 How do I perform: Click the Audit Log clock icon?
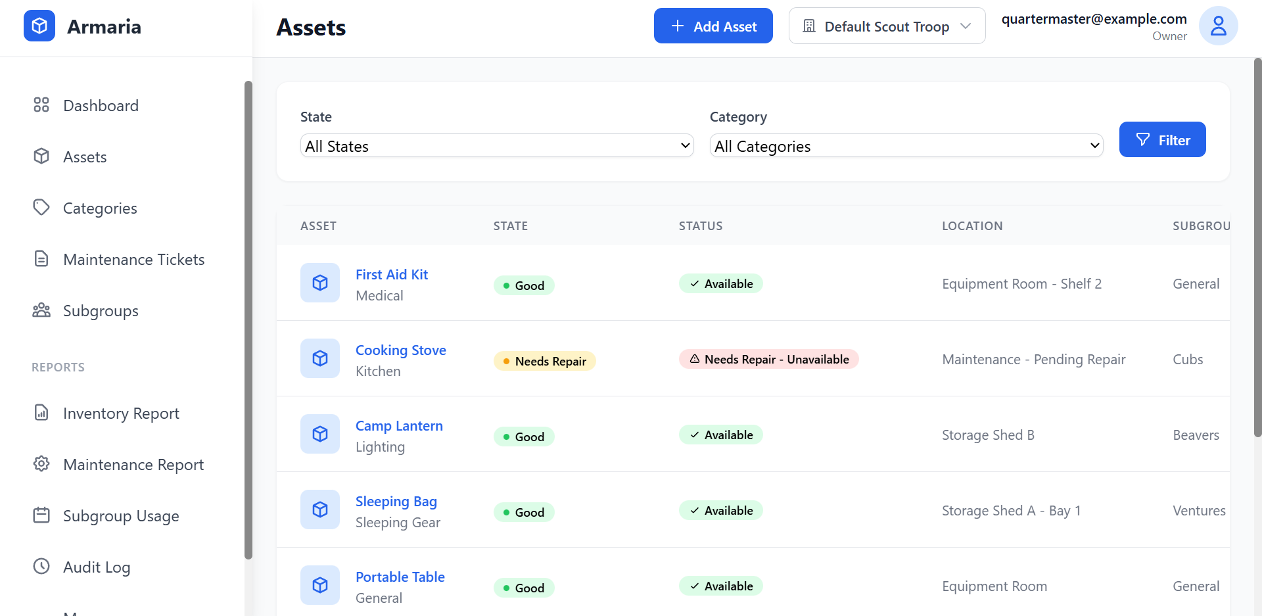[x=41, y=567]
